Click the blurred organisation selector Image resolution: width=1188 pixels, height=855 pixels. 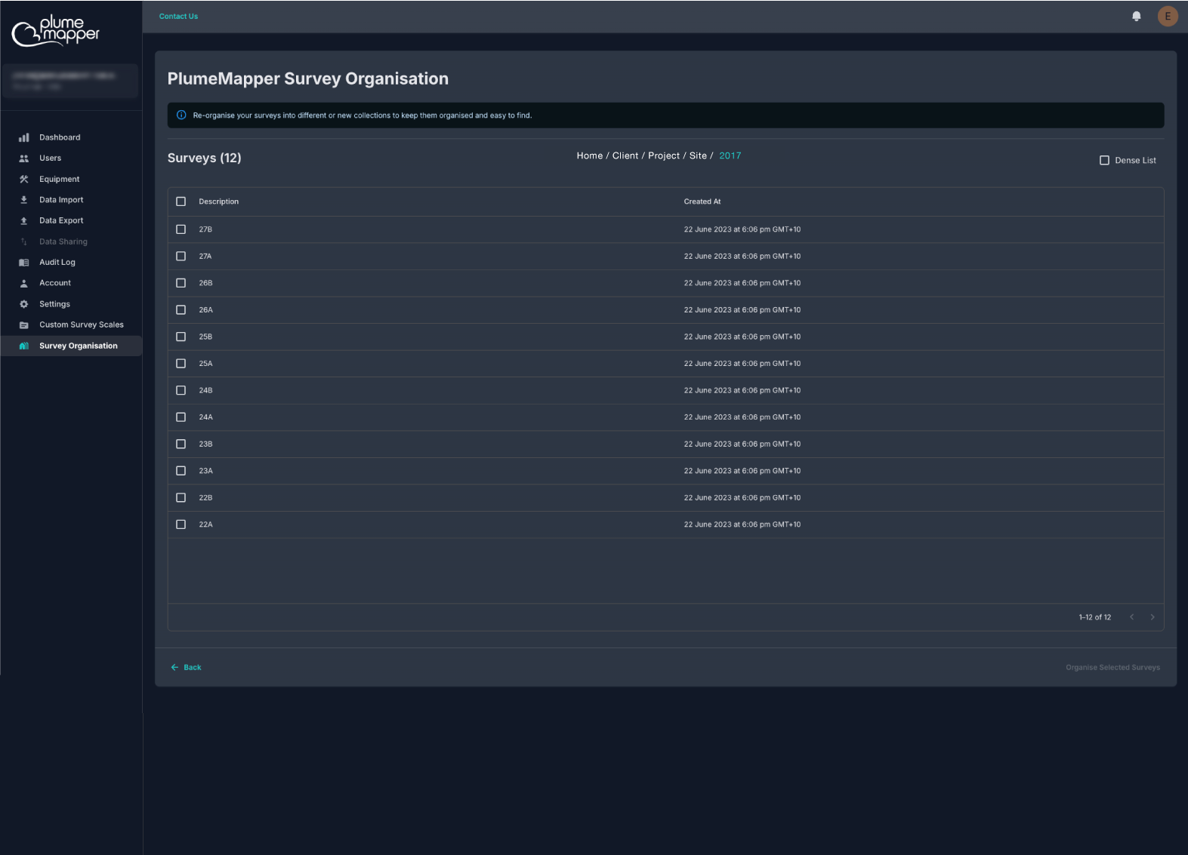click(71, 82)
